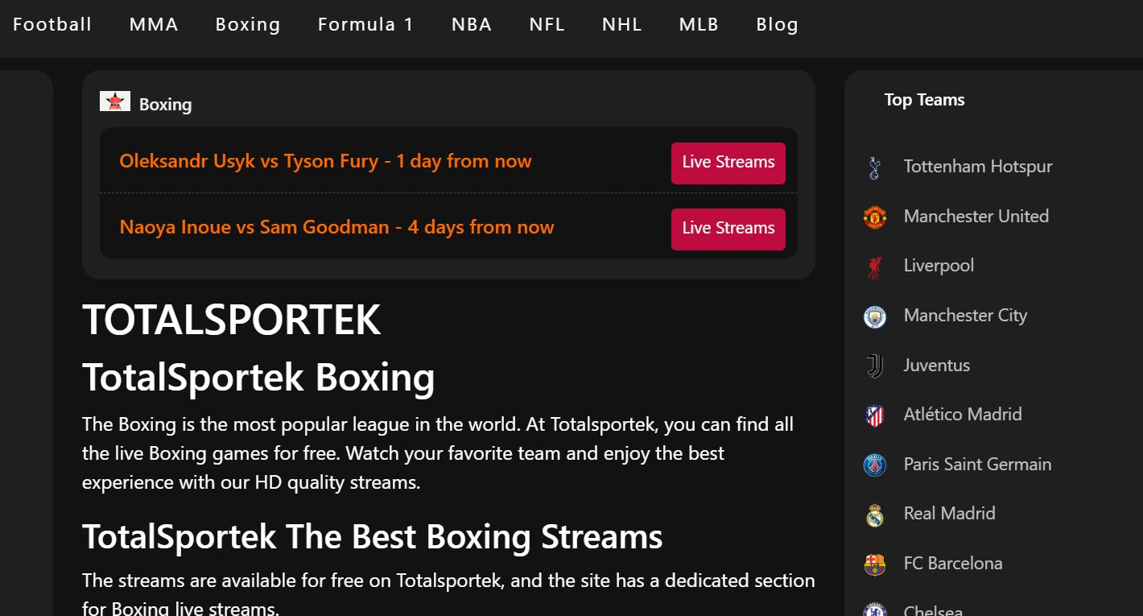The width and height of the screenshot is (1143, 616).
Task: Click Live Streams for Usyk vs Fury
Action: pyautogui.click(x=728, y=163)
